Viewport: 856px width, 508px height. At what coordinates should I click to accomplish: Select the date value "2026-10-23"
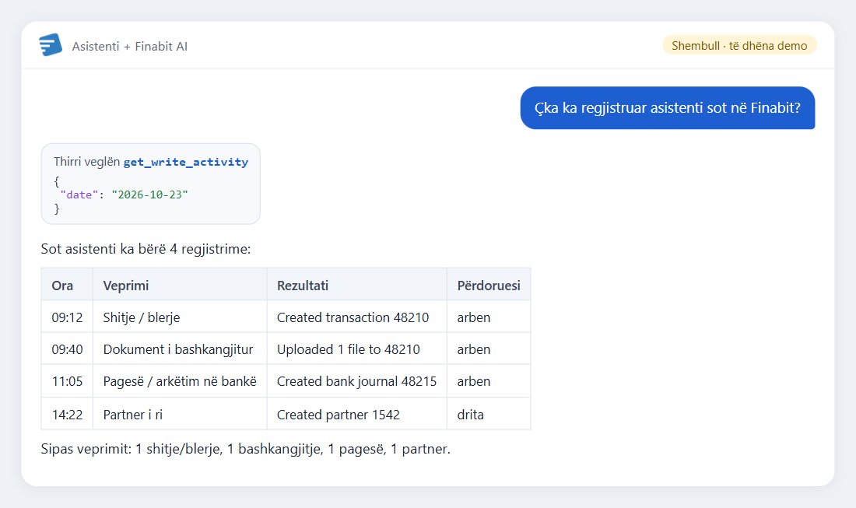(149, 194)
